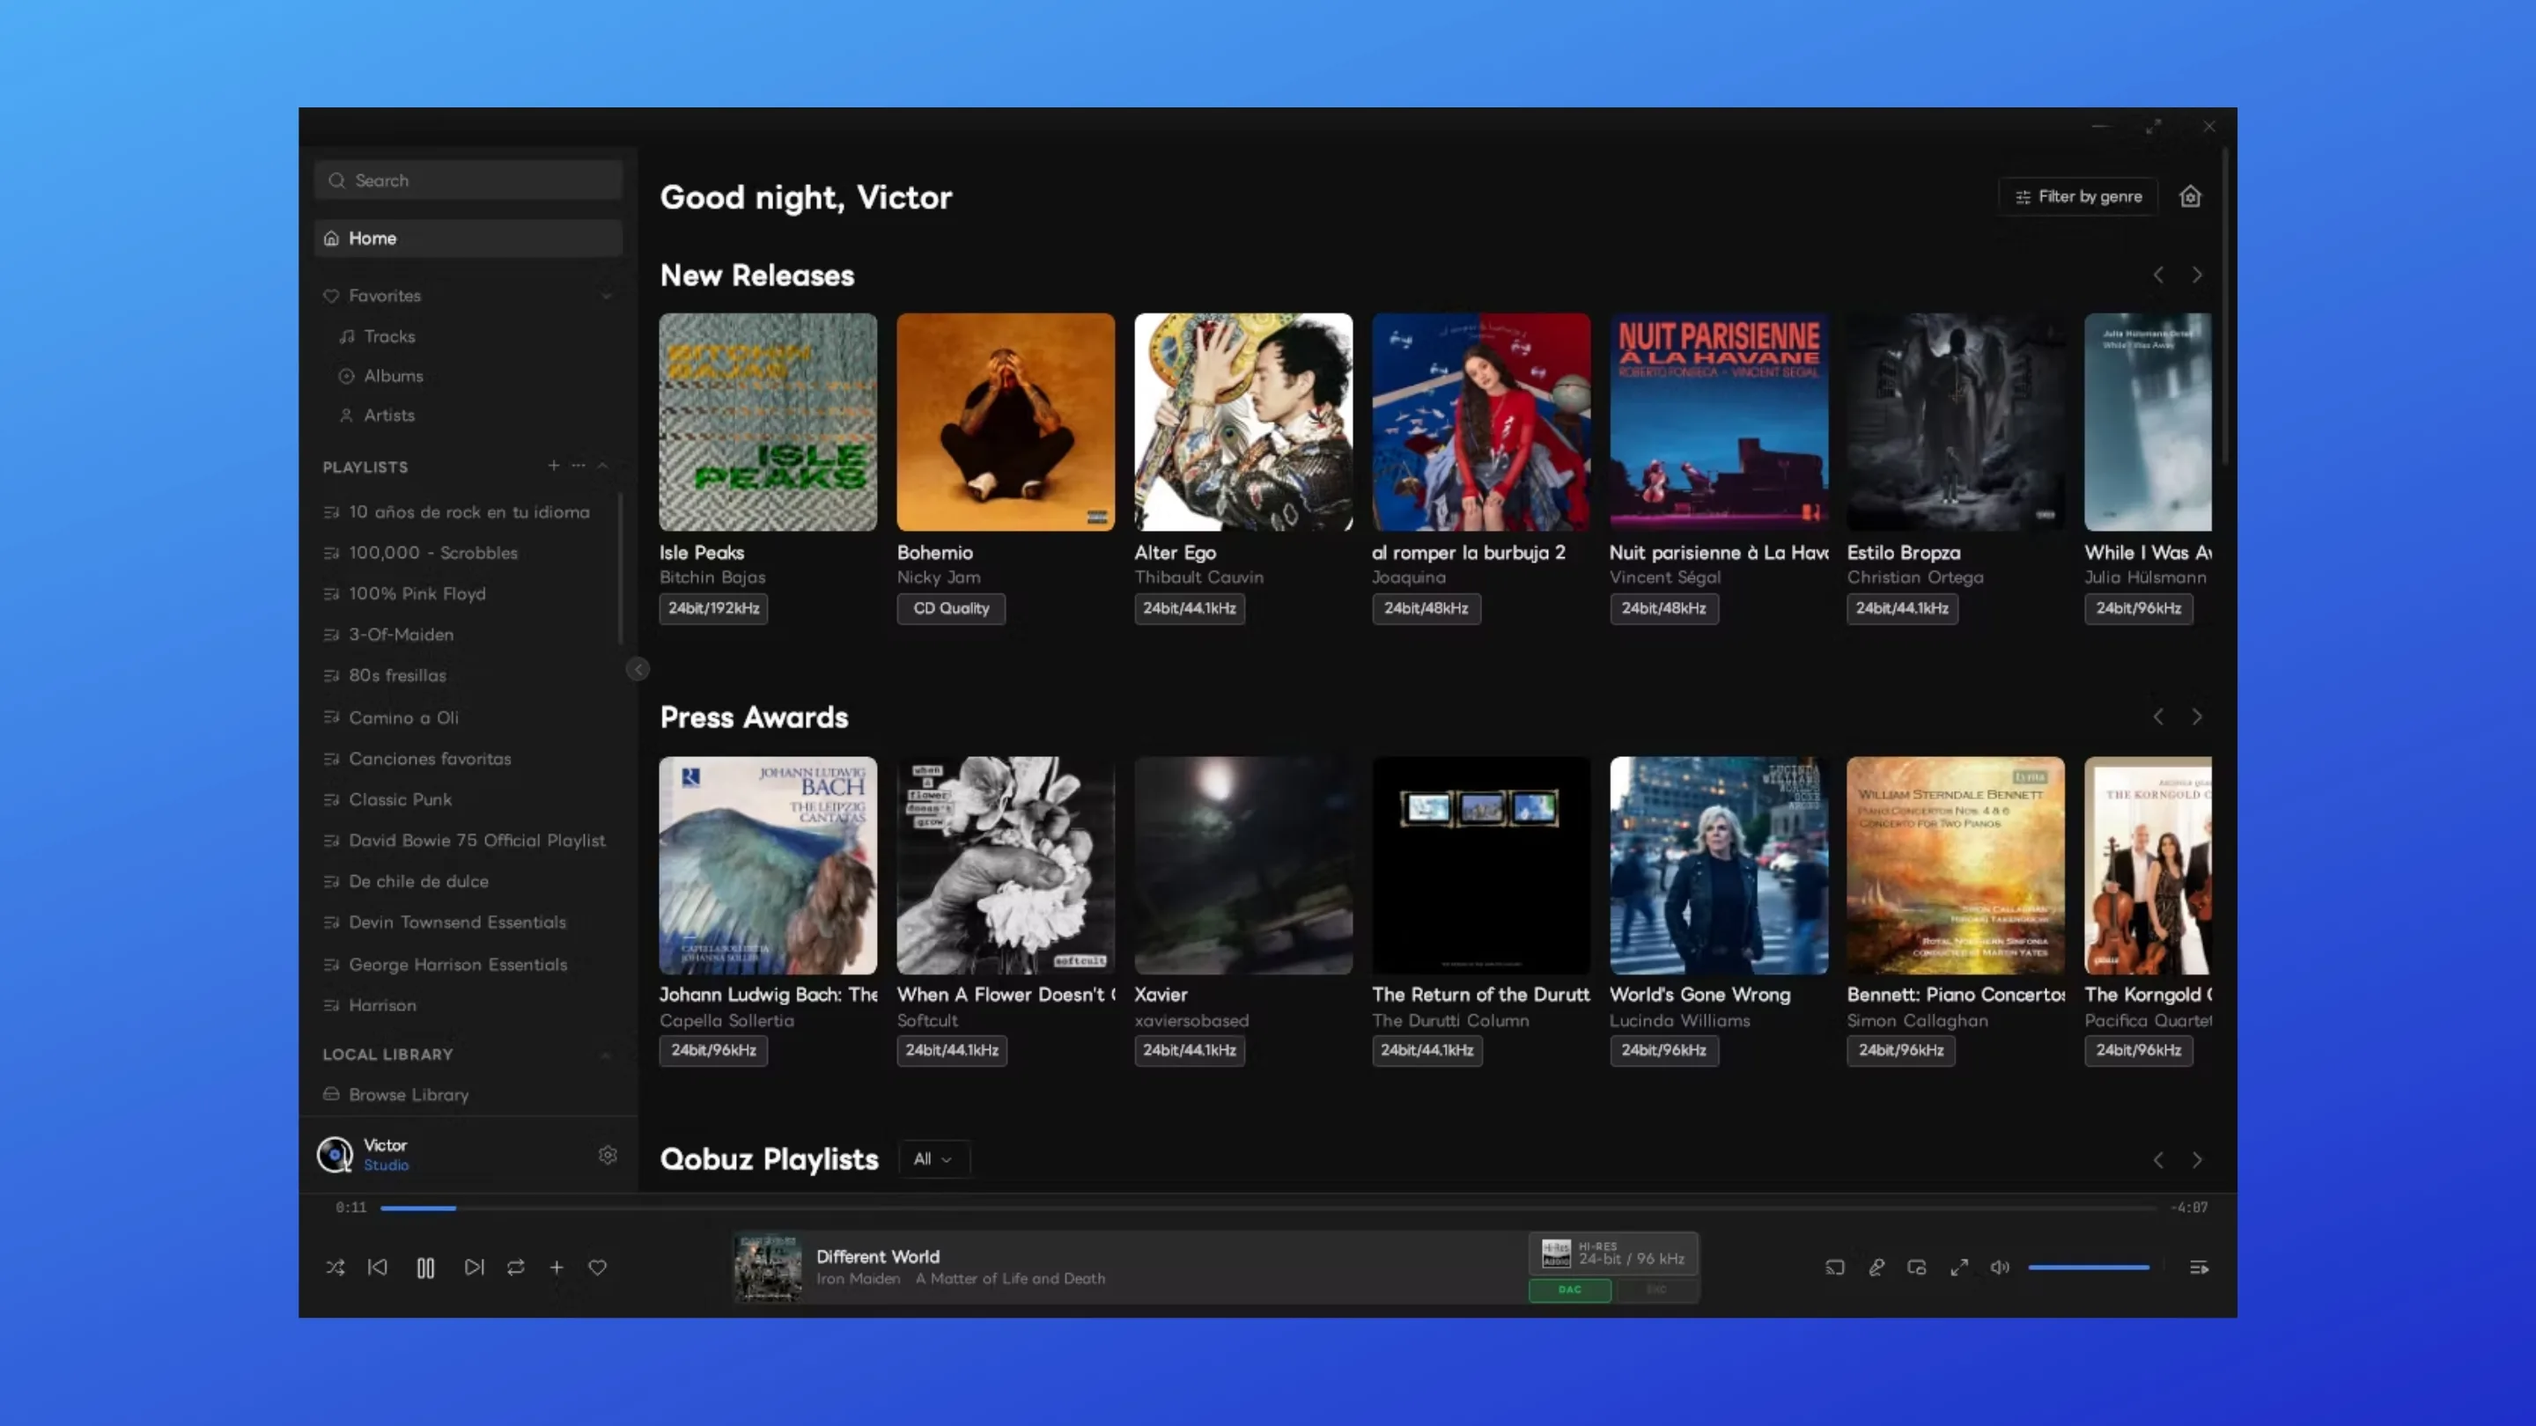The width and height of the screenshot is (2536, 1426).
Task: Favorite the current track with heart icon
Action: (598, 1268)
